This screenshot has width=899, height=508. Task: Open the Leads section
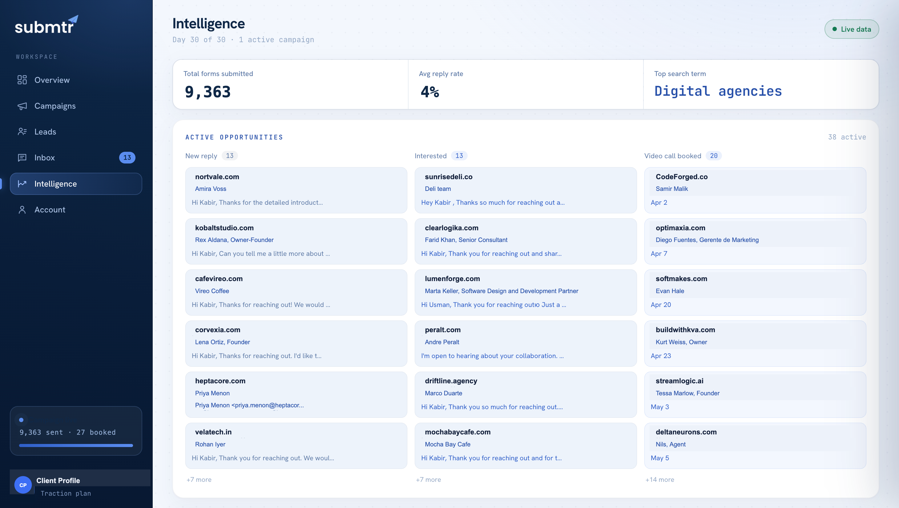tap(76, 131)
